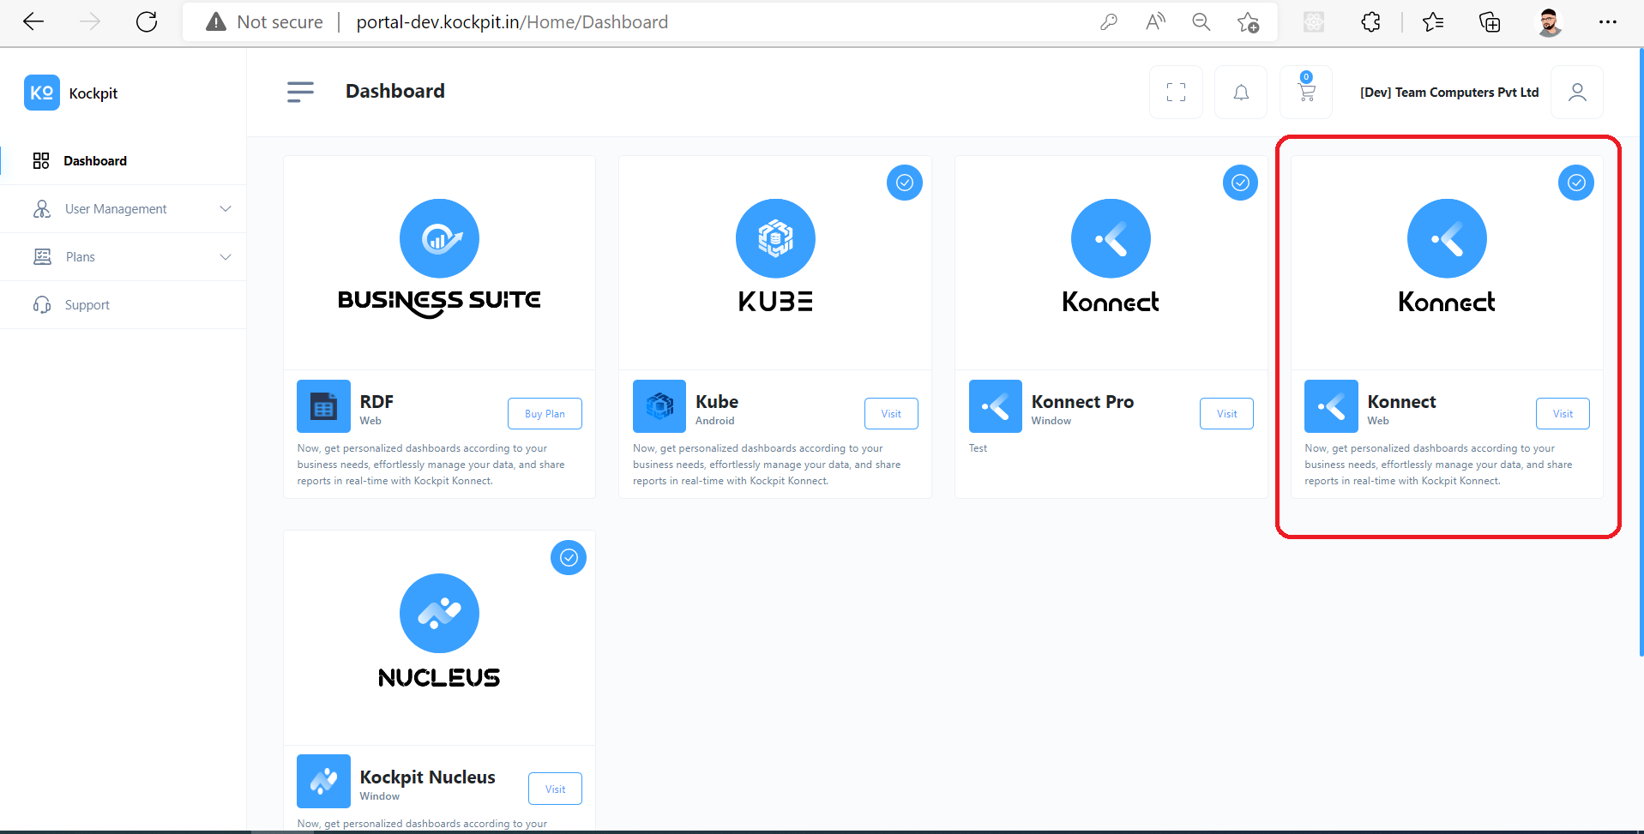Click the Business Suite round logo
1644x834 pixels.
pos(439,238)
